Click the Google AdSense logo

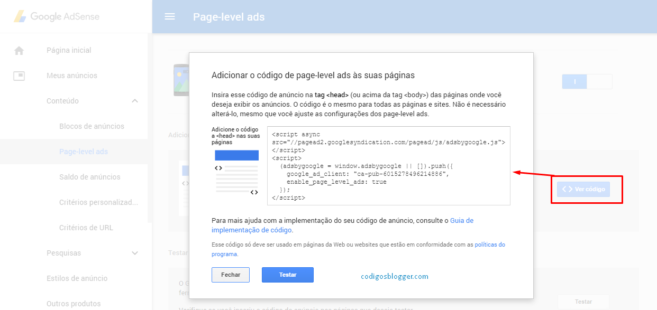click(x=57, y=16)
